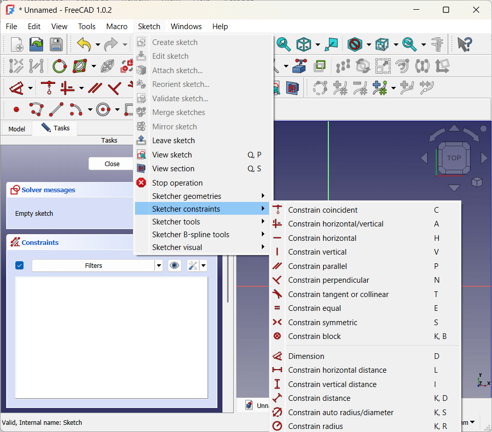Select the Circle tool icon

coord(103,109)
